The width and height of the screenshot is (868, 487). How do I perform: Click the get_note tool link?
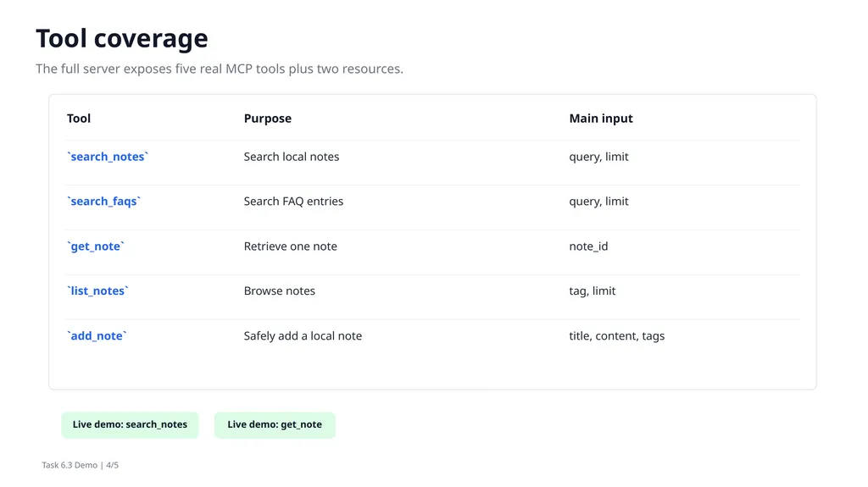(96, 246)
